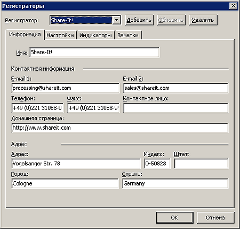
Task: Click the Домашняя страница URL field
Action: coord(120,128)
